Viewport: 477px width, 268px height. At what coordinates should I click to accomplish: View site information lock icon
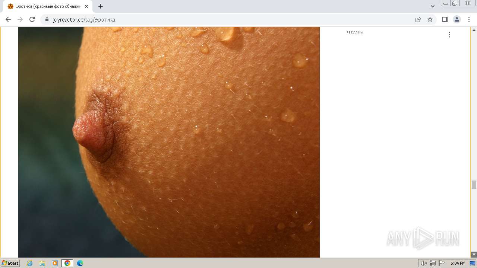coord(47,19)
